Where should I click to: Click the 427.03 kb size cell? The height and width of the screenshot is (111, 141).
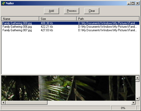(x=47, y=30)
